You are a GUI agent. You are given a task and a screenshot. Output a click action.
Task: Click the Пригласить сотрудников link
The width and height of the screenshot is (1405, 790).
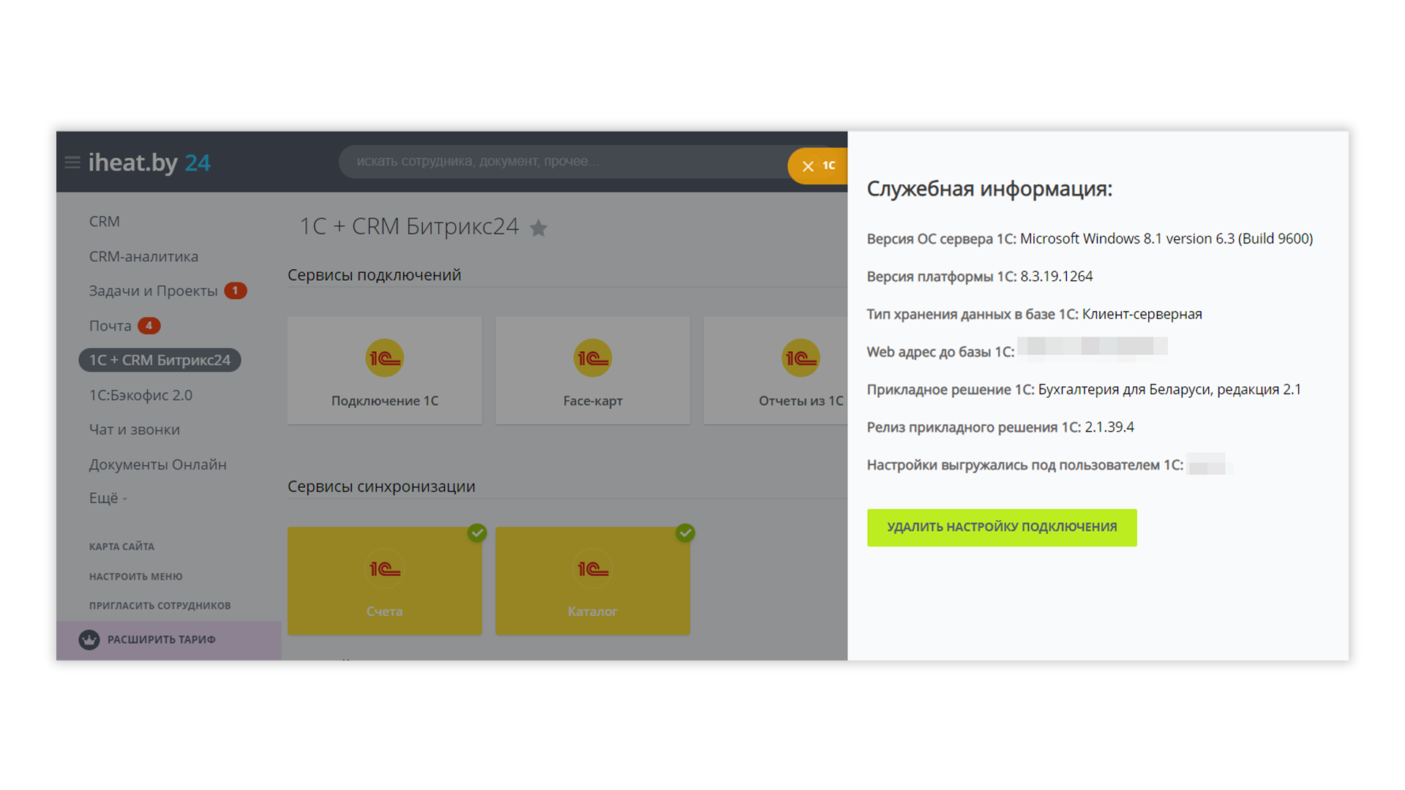[x=160, y=606]
